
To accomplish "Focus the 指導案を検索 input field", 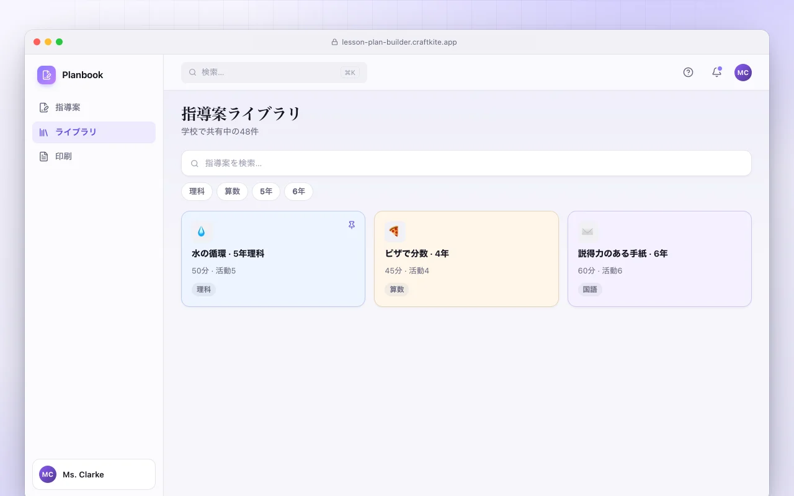I will click(466, 163).
